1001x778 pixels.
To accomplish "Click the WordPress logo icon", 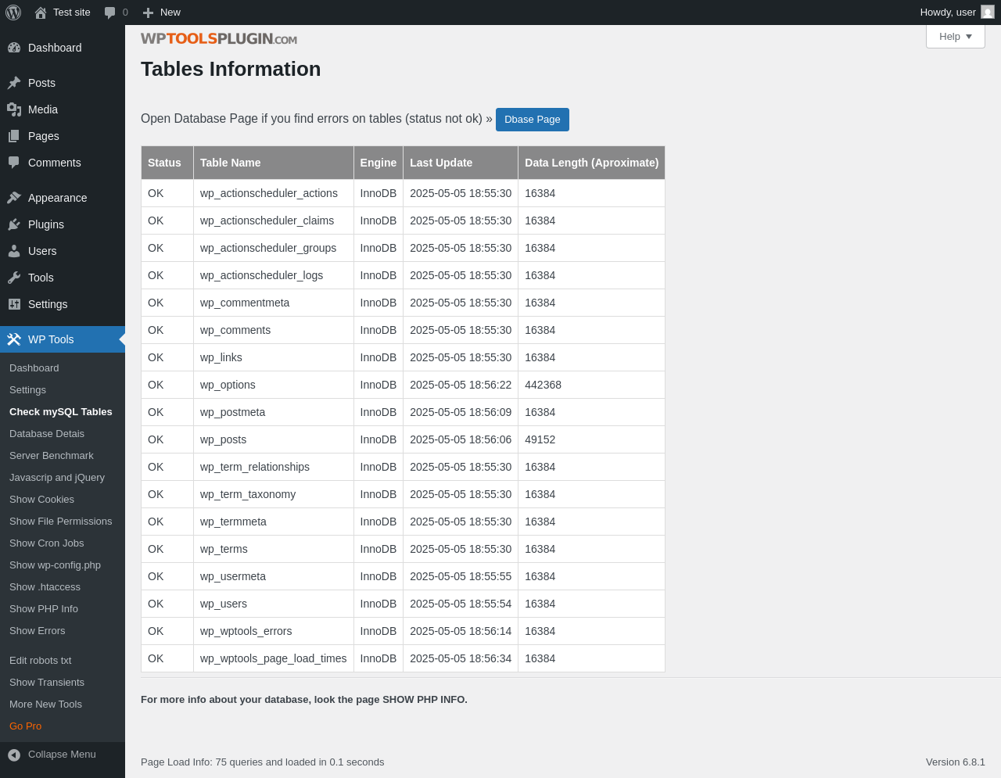I will point(13,13).
